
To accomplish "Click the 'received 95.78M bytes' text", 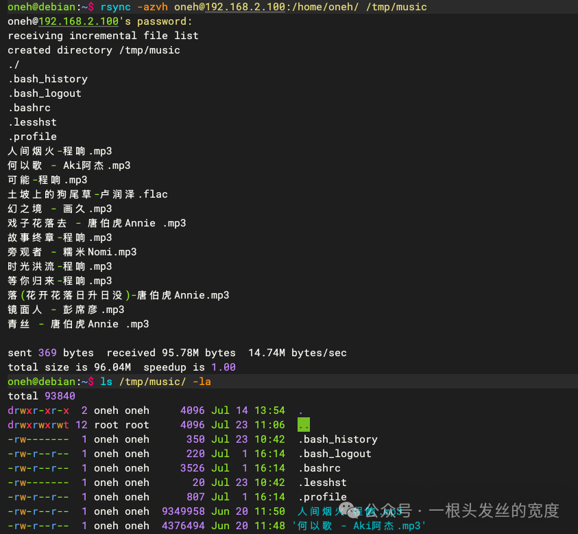I will pyautogui.click(x=171, y=353).
